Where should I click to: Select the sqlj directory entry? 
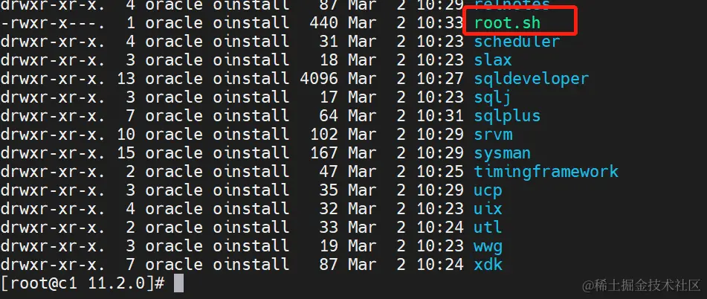pyautogui.click(x=492, y=97)
